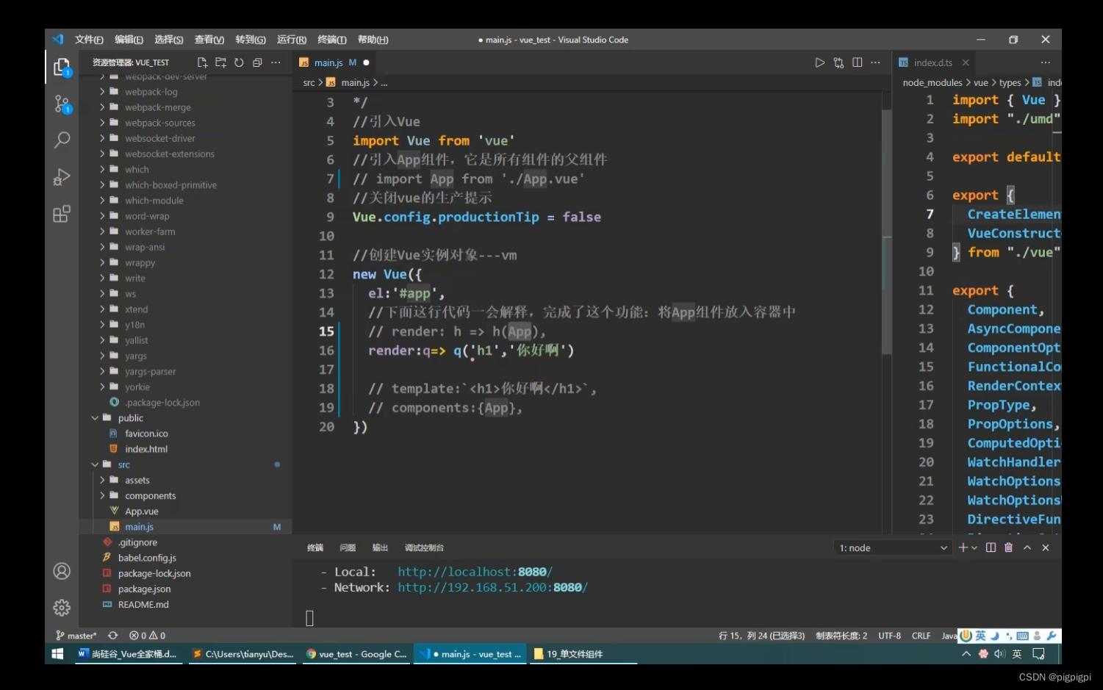Screen dimensions: 1103x690
Task: Collapse the public folder
Action: tap(95, 418)
